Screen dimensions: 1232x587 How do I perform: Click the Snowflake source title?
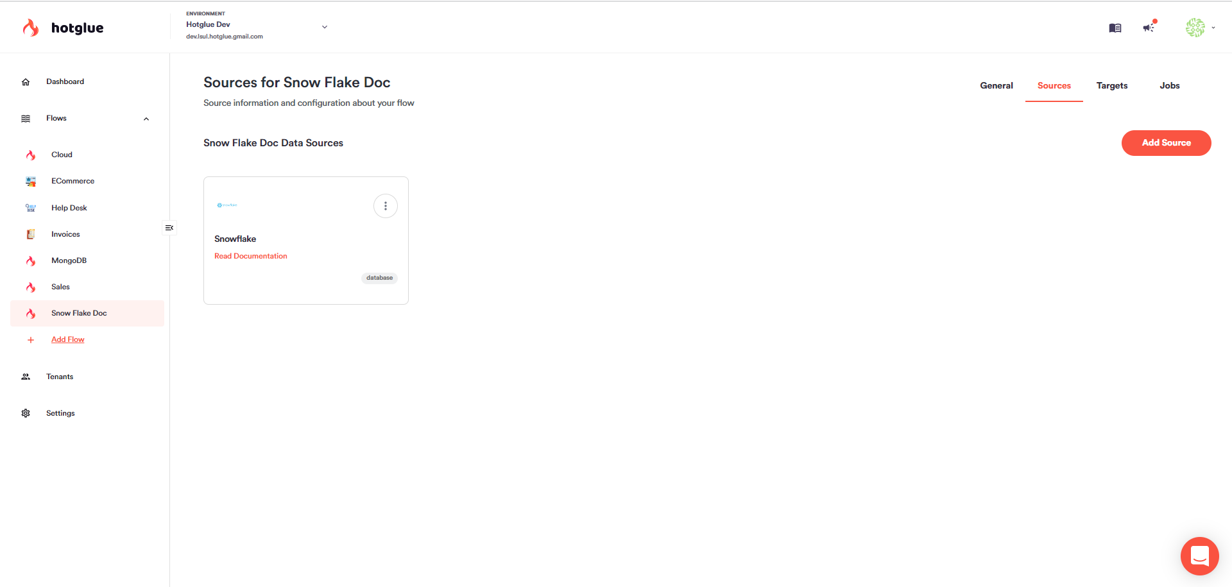tap(235, 239)
